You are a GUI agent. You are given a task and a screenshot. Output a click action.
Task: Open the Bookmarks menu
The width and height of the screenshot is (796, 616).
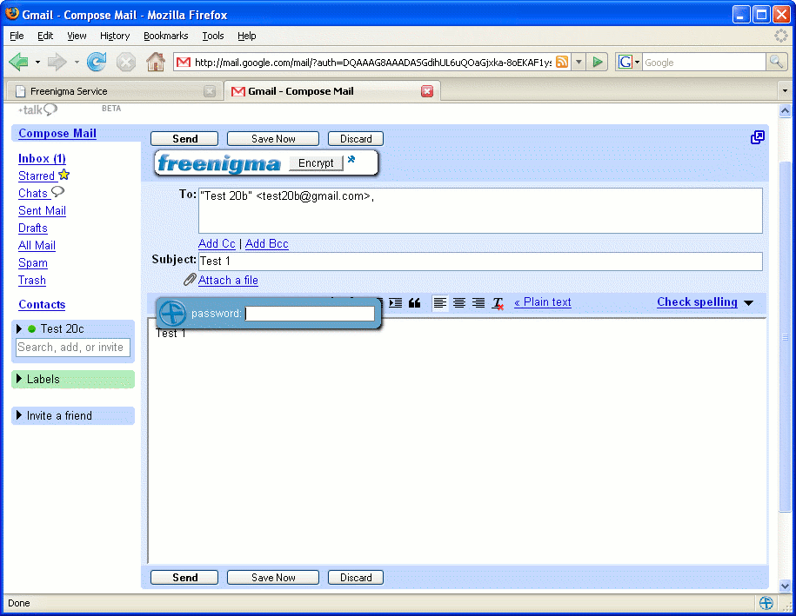[x=165, y=36]
